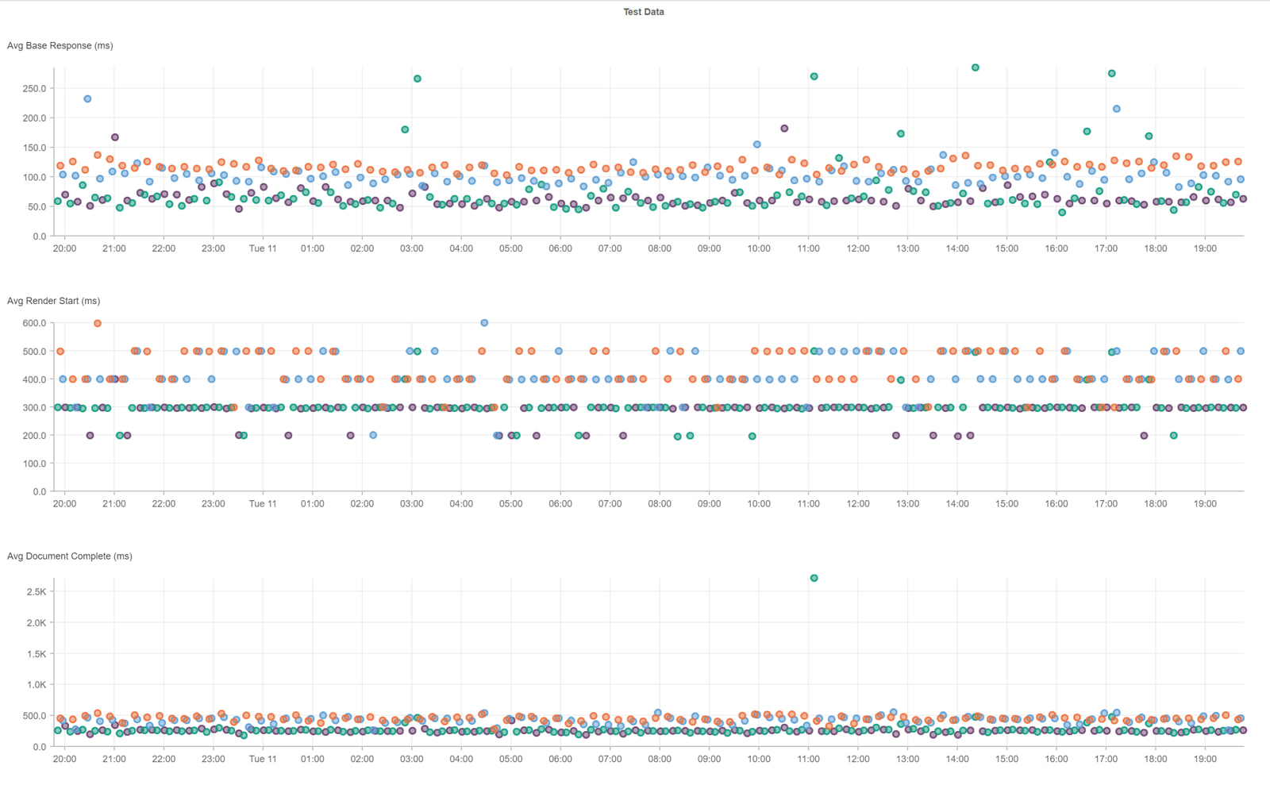This screenshot has width=1270, height=785.
Task: Click the purple Base Response outlier near 21:00
Action: [x=115, y=138]
